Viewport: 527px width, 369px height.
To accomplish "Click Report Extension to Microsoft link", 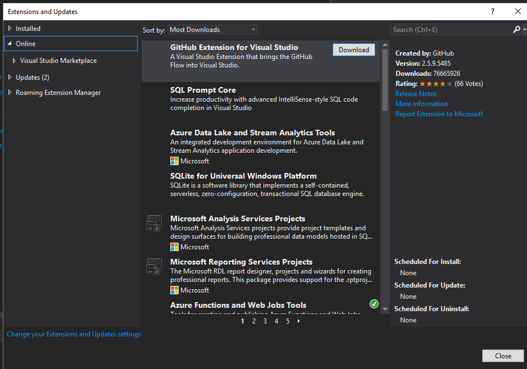I will pos(439,114).
